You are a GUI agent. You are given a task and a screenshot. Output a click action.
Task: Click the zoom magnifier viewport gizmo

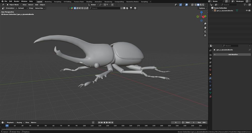click(205, 24)
